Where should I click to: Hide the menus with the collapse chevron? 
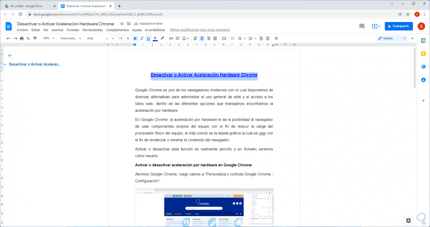(x=413, y=38)
